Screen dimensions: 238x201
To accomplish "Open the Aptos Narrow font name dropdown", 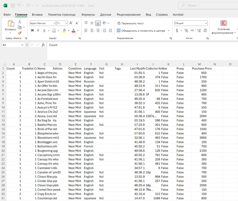I will click(54, 23).
